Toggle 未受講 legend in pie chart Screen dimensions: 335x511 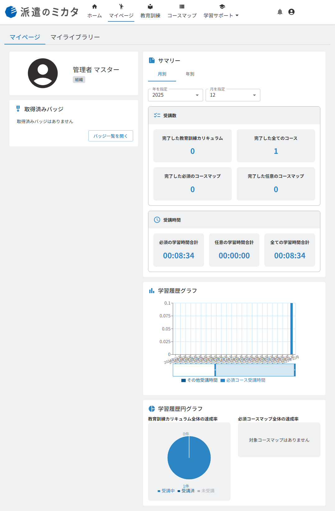point(206,491)
